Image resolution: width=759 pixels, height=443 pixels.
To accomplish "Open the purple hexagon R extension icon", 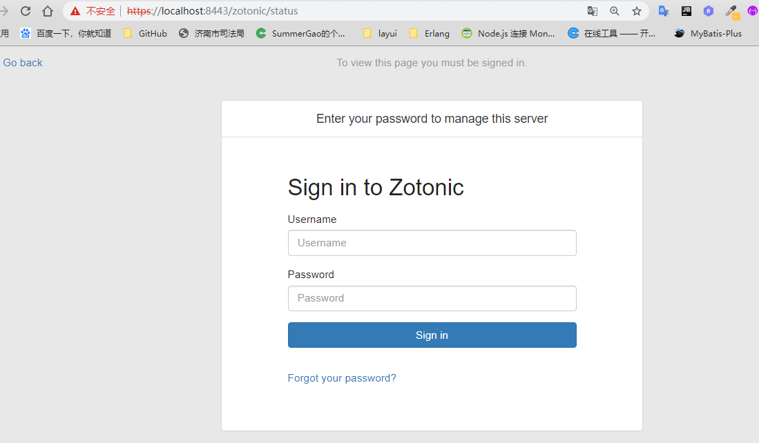I will pyautogui.click(x=709, y=11).
